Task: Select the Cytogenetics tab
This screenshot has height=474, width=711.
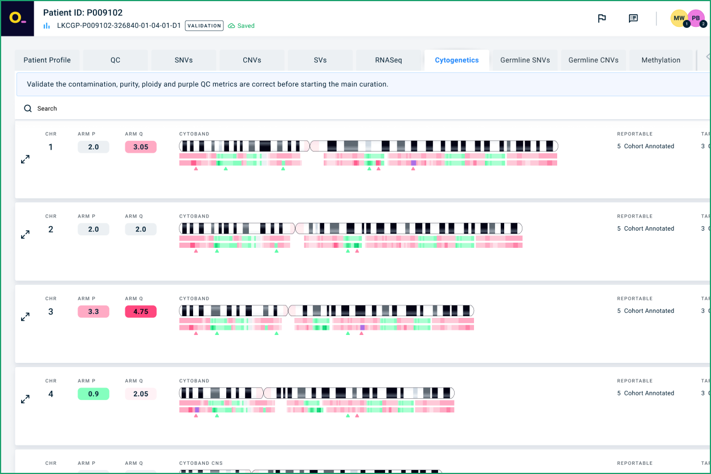Action: click(x=457, y=60)
